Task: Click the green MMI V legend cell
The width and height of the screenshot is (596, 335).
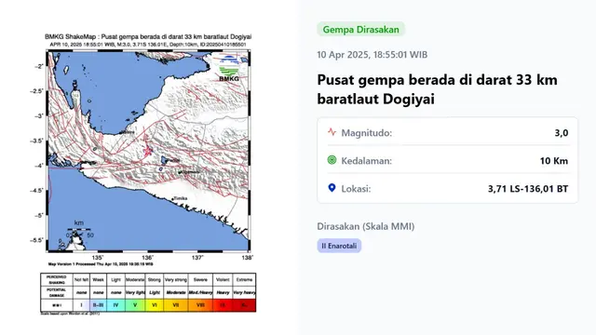Action: (135, 305)
